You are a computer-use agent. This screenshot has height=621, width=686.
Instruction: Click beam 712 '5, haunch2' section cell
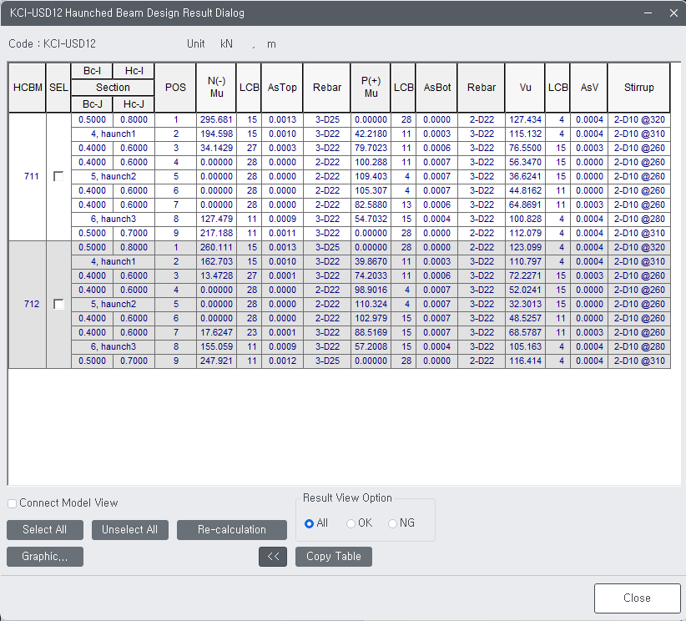[113, 304]
